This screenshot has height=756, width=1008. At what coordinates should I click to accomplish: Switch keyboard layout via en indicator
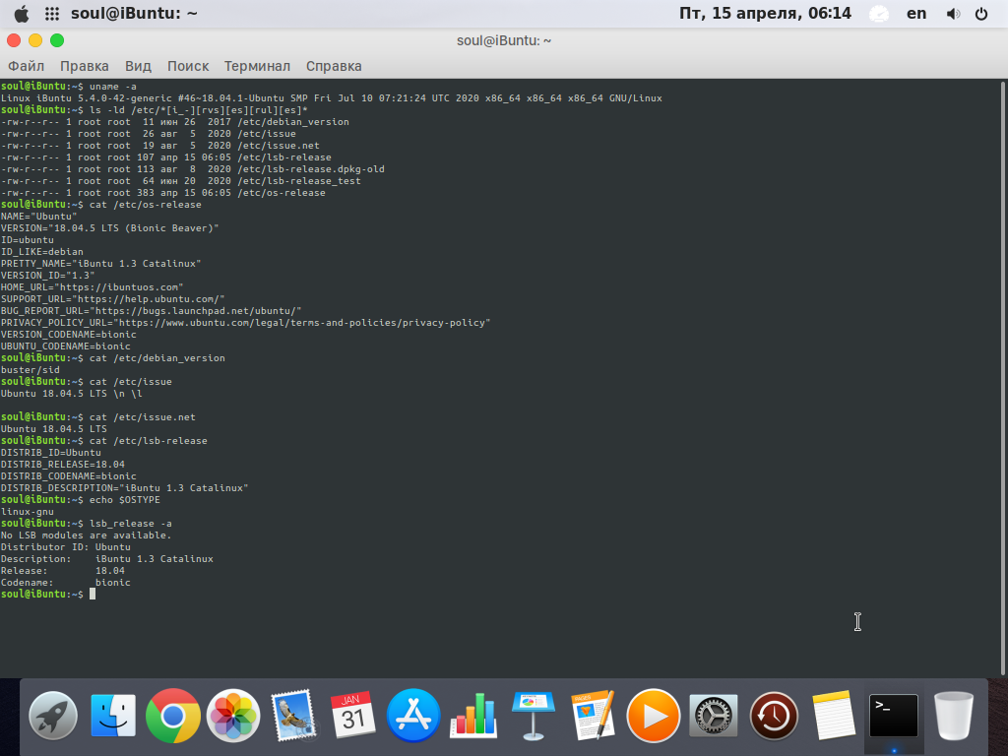tap(916, 14)
